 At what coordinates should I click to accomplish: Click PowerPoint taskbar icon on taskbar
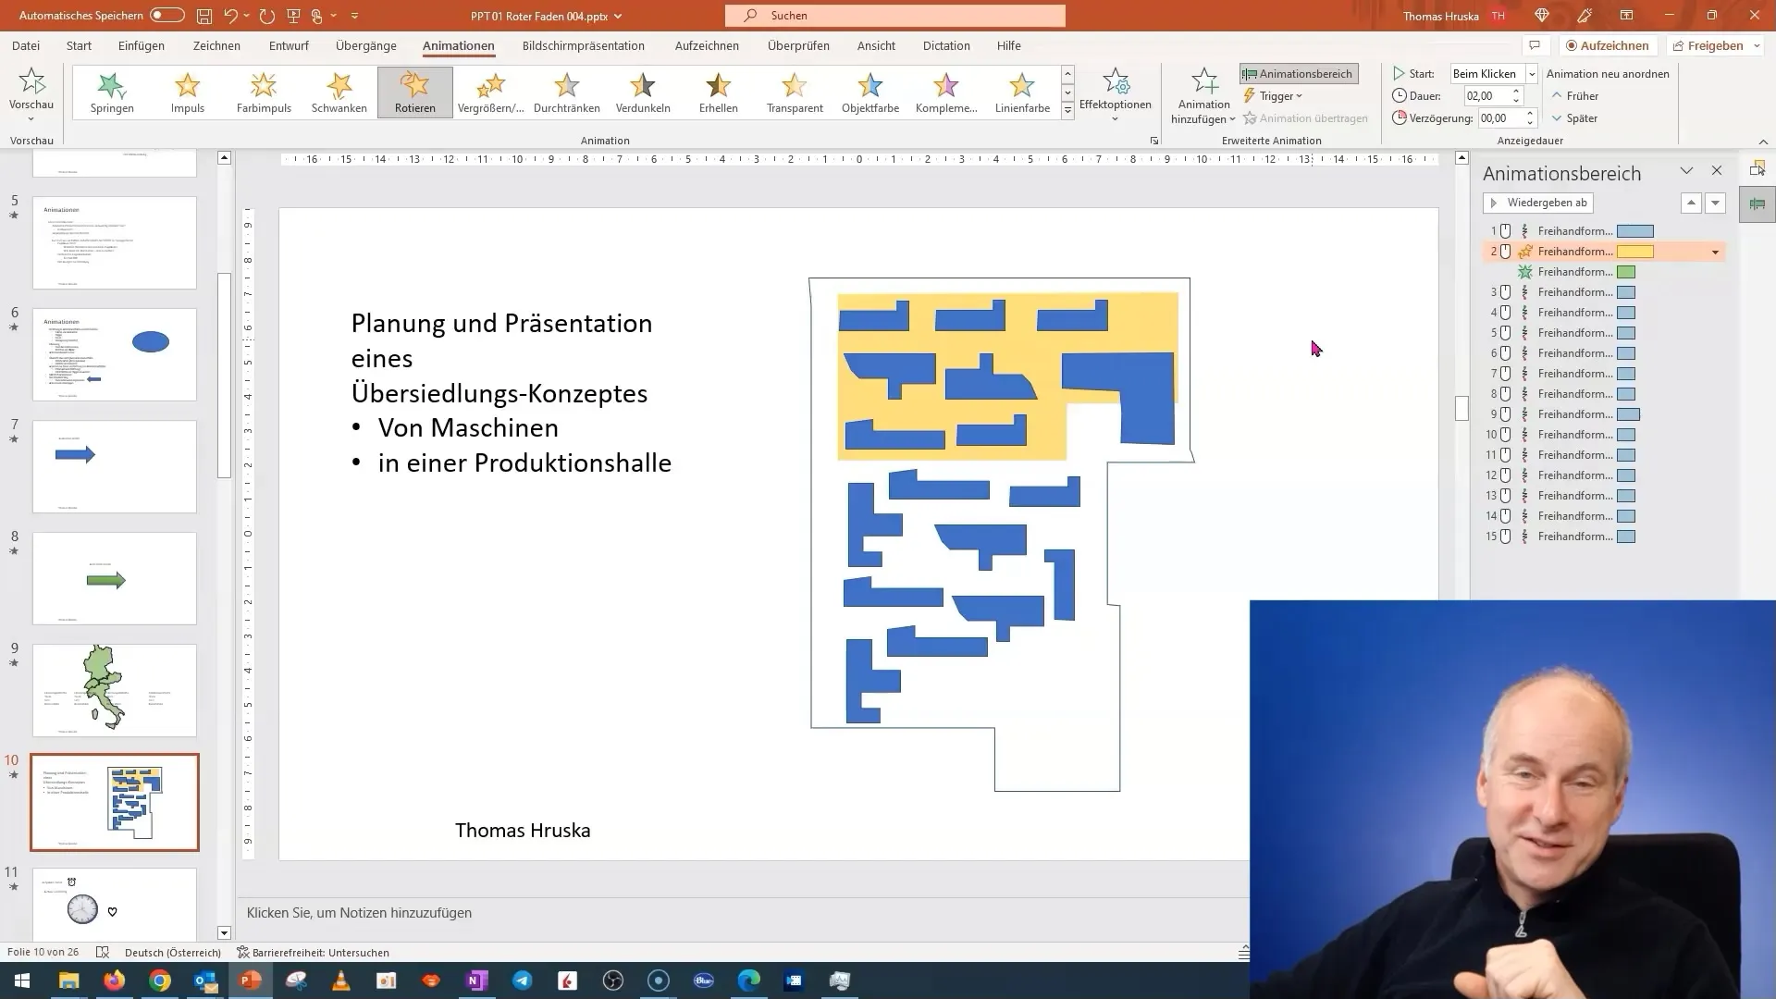click(x=249, y=980)
